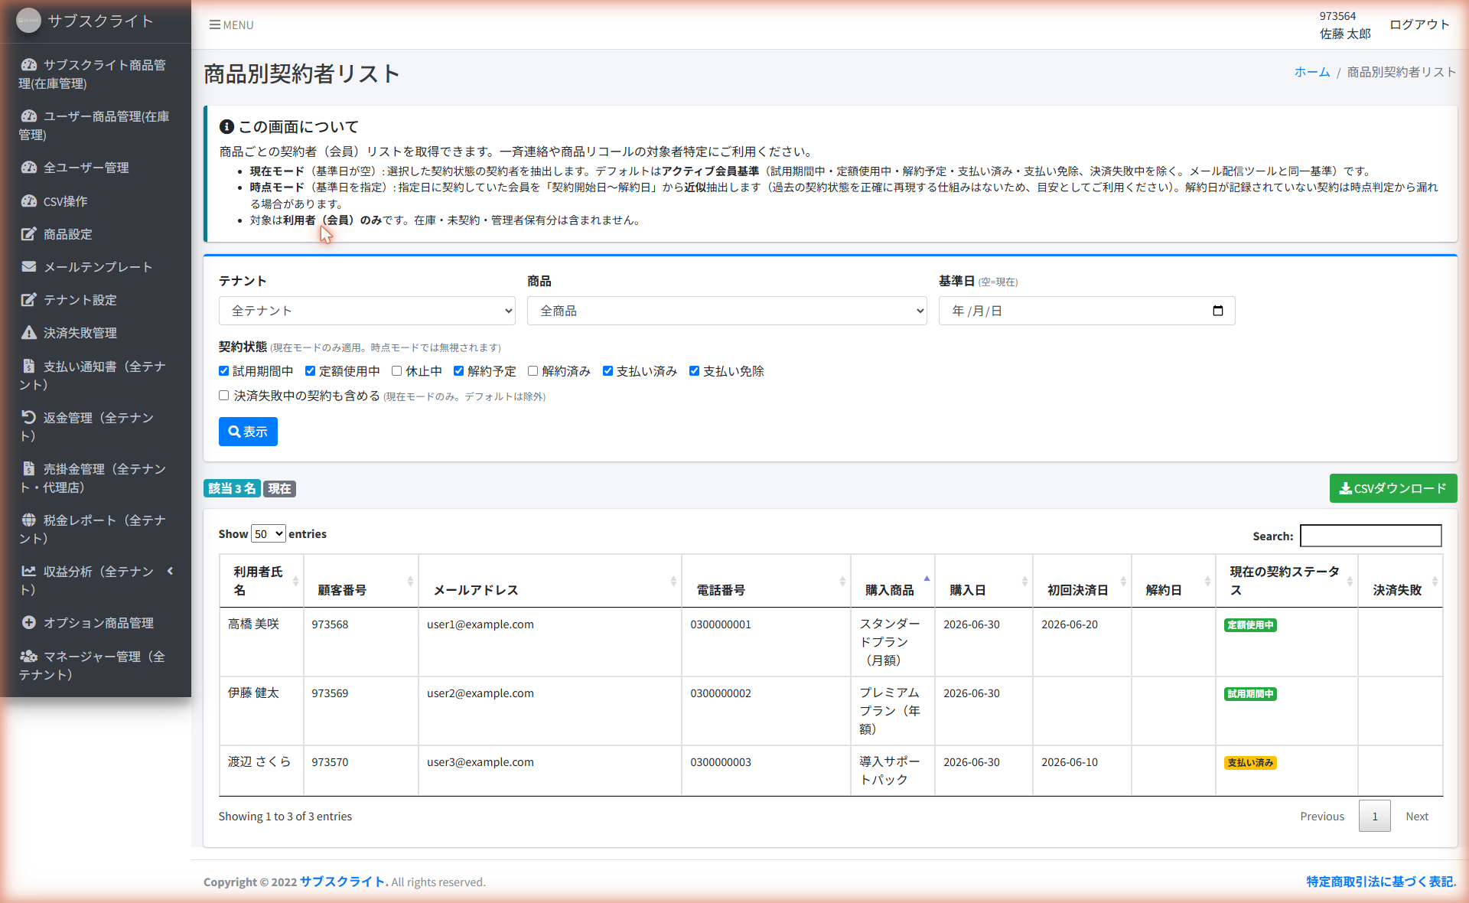Click 全ユーザー管理 sidebar icon
The image size is (1469, 903).
(29, 168)
